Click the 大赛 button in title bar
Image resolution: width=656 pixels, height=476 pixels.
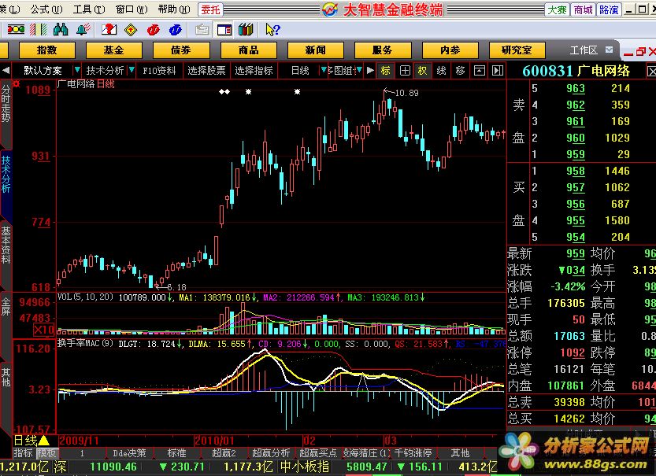click(x=557, y=9)
